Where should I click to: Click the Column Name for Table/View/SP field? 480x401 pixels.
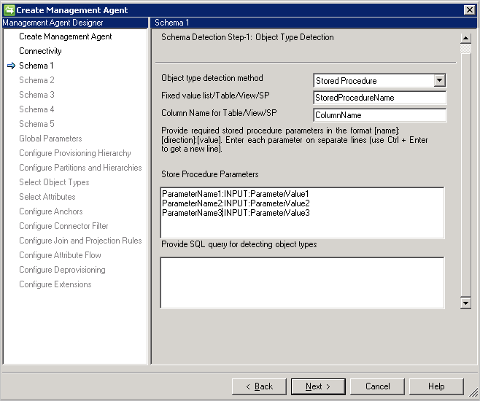[x=379, y=115]
